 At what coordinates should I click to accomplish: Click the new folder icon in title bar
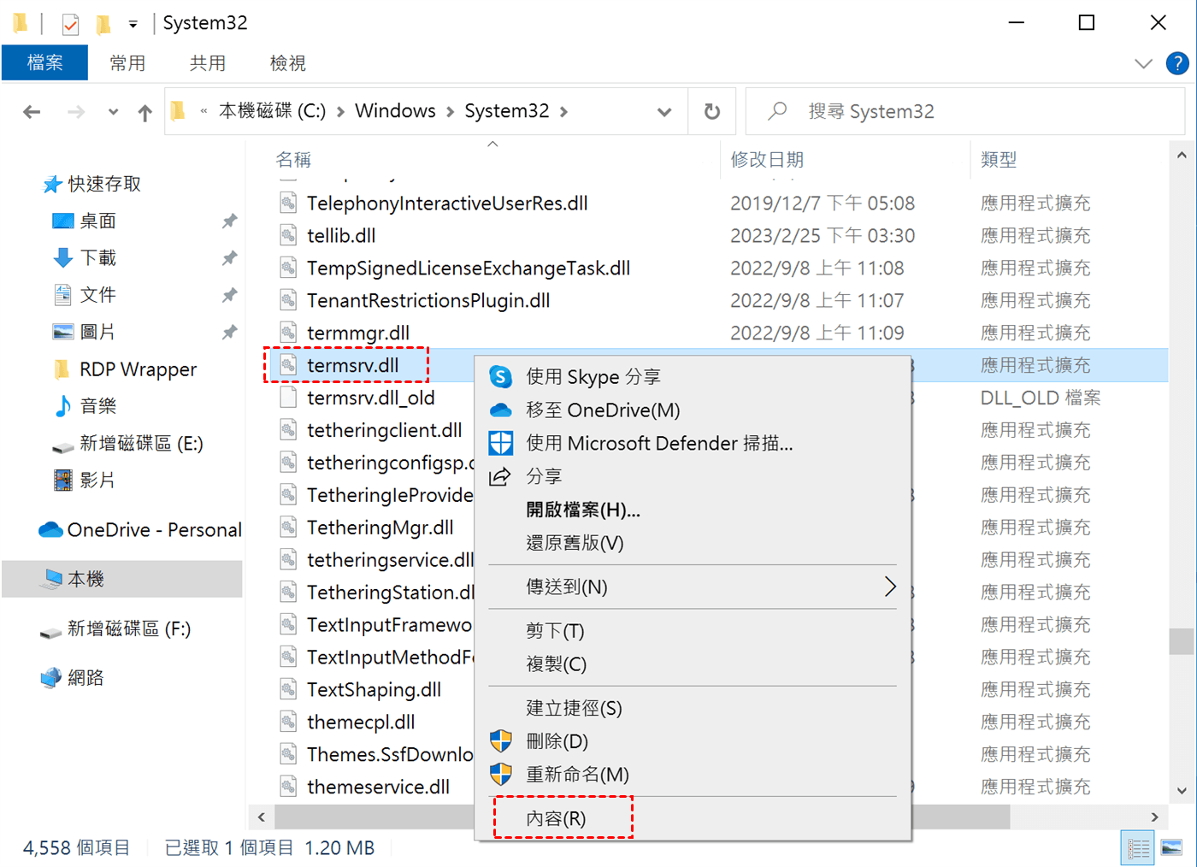pos(103,24)
